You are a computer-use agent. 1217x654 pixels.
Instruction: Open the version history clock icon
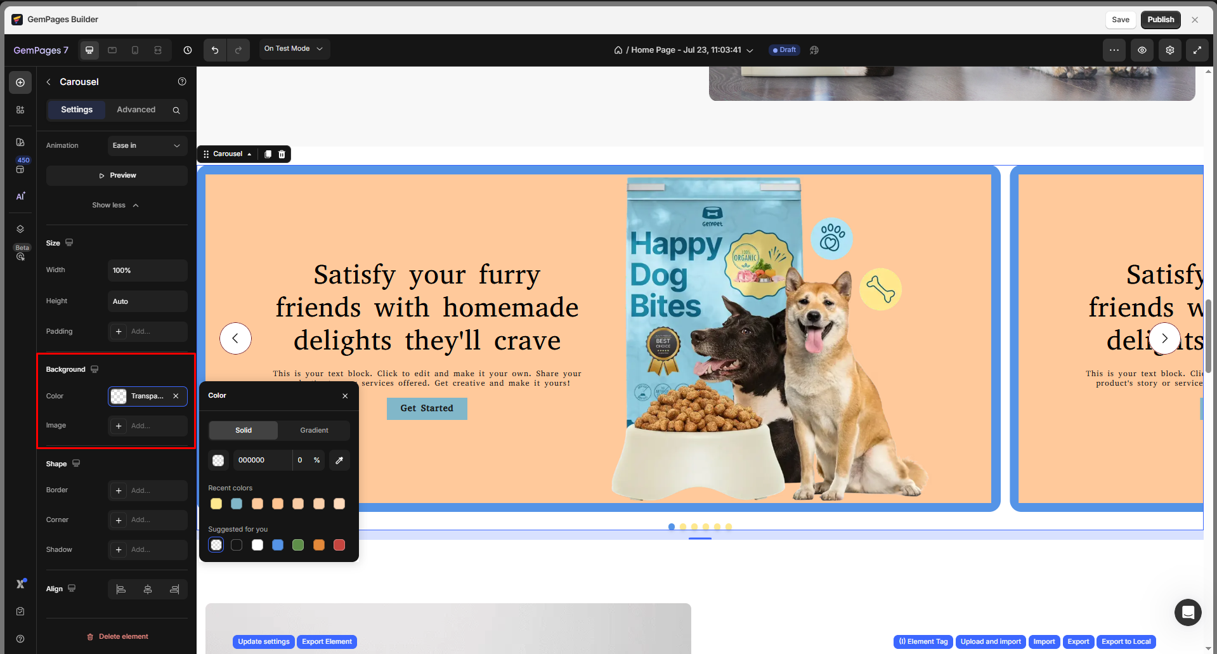point(188,50)
